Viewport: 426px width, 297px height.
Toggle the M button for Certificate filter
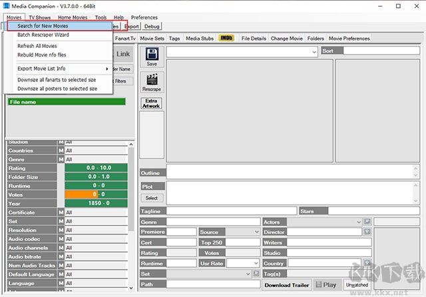pos(61,212)
